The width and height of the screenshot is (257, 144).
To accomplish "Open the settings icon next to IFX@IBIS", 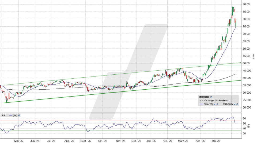I will click(x=211, y=97).
